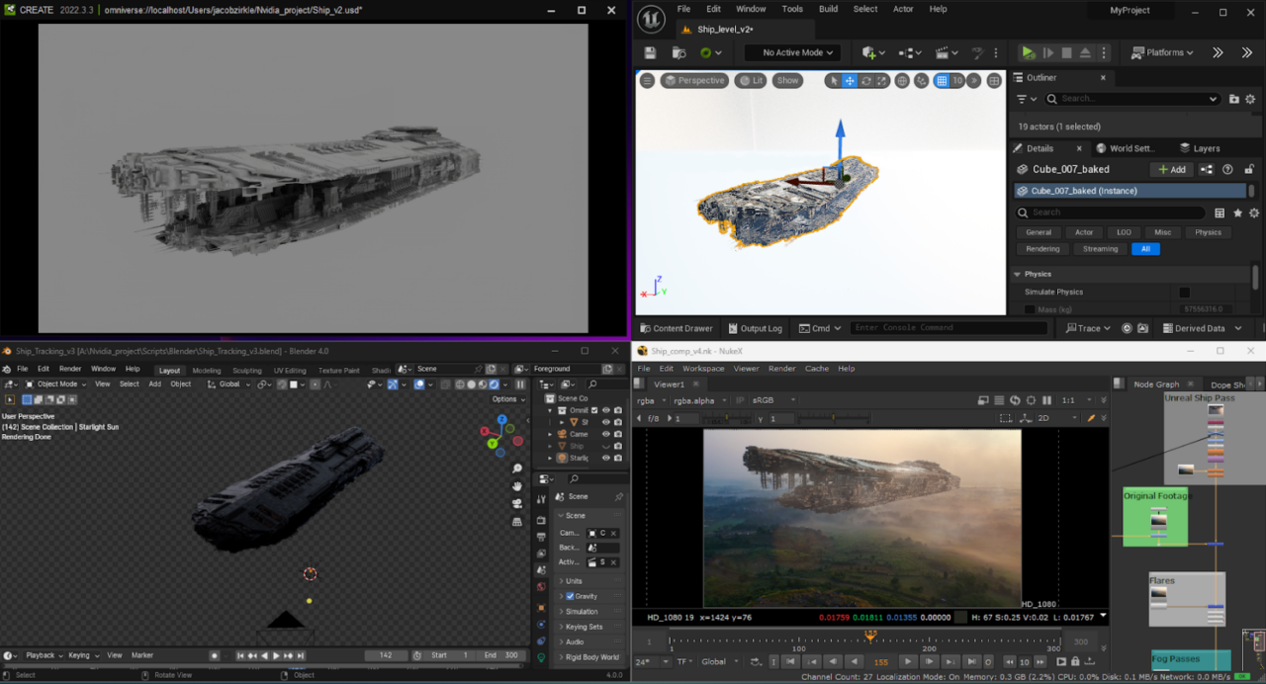Click the Save Current Level disk icon in Unreal
Image resolution: width=1266 pixels, height=684 pixels.
[650, 53]
